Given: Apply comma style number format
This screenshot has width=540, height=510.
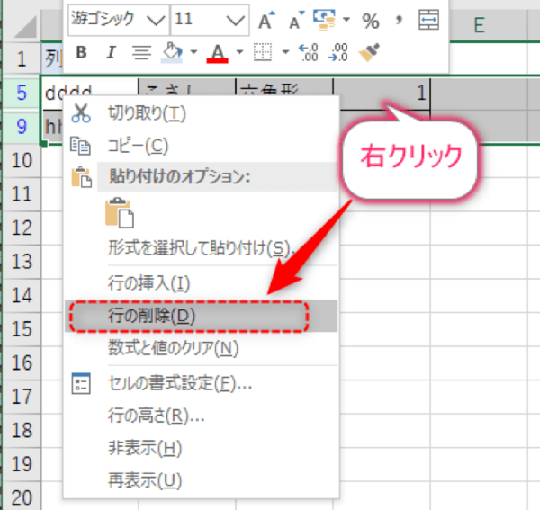Looking at the screenshot, I should pos(399,20).
